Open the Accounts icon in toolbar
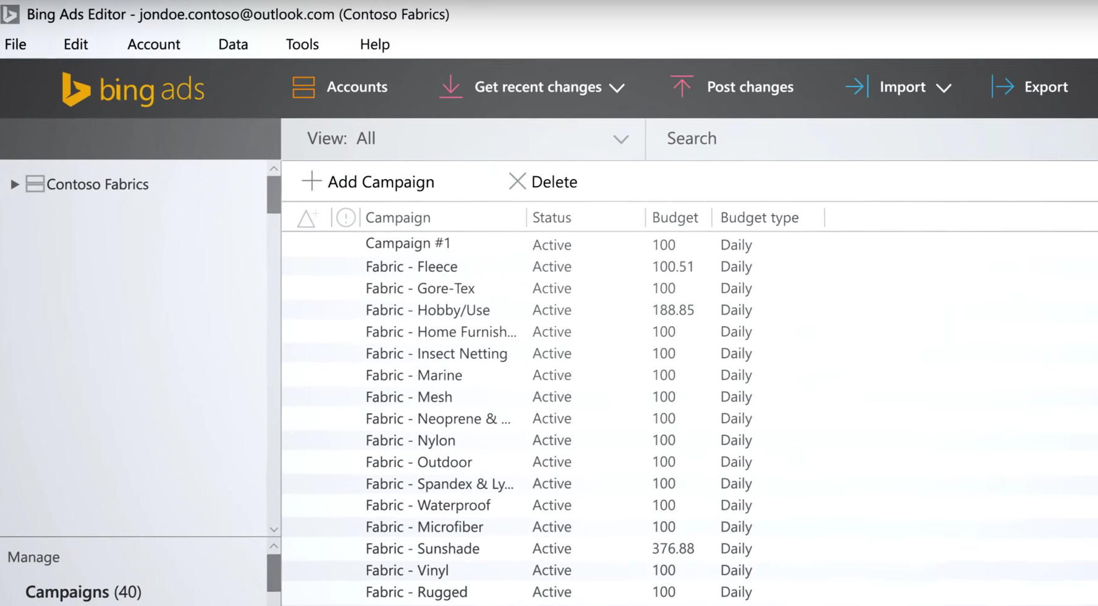Image resolution: width=1098 pixels, height=606 pixels. (x=303, y=87)
